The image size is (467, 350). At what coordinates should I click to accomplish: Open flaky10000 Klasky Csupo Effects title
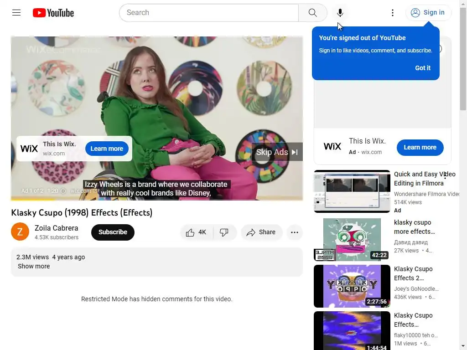(413, 319)
